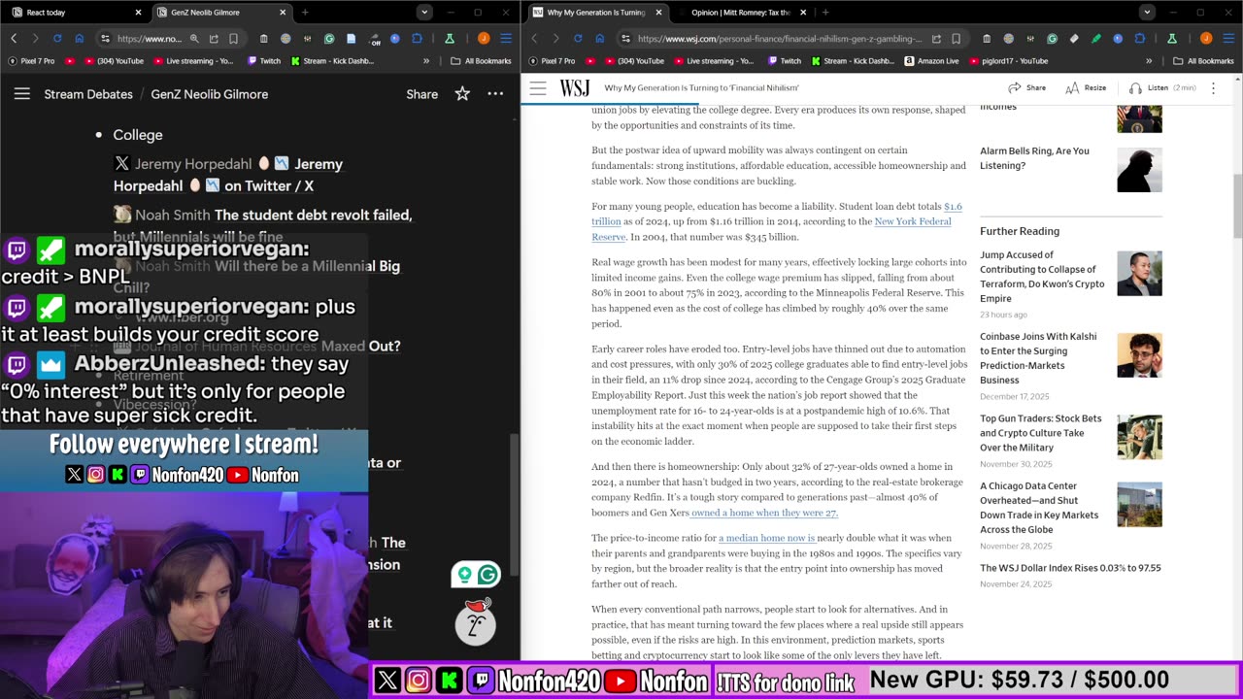Open Live streaming bookmark in right browser
The width and height of the screenshot is (1243, 699).
pyautogui.click(x=716, y=61)
